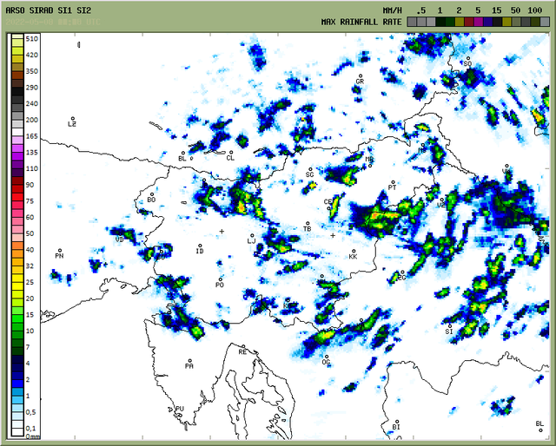Select the grey legend swatch labeled 200
Viewport: 556px width, 446px height.
coord(17,116)
